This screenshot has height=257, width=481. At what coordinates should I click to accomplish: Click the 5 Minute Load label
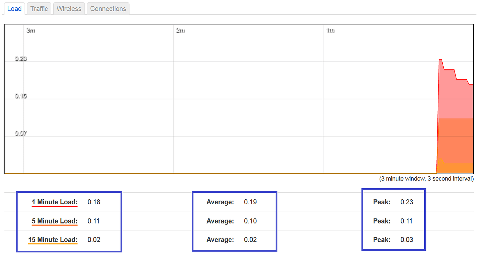54,221
